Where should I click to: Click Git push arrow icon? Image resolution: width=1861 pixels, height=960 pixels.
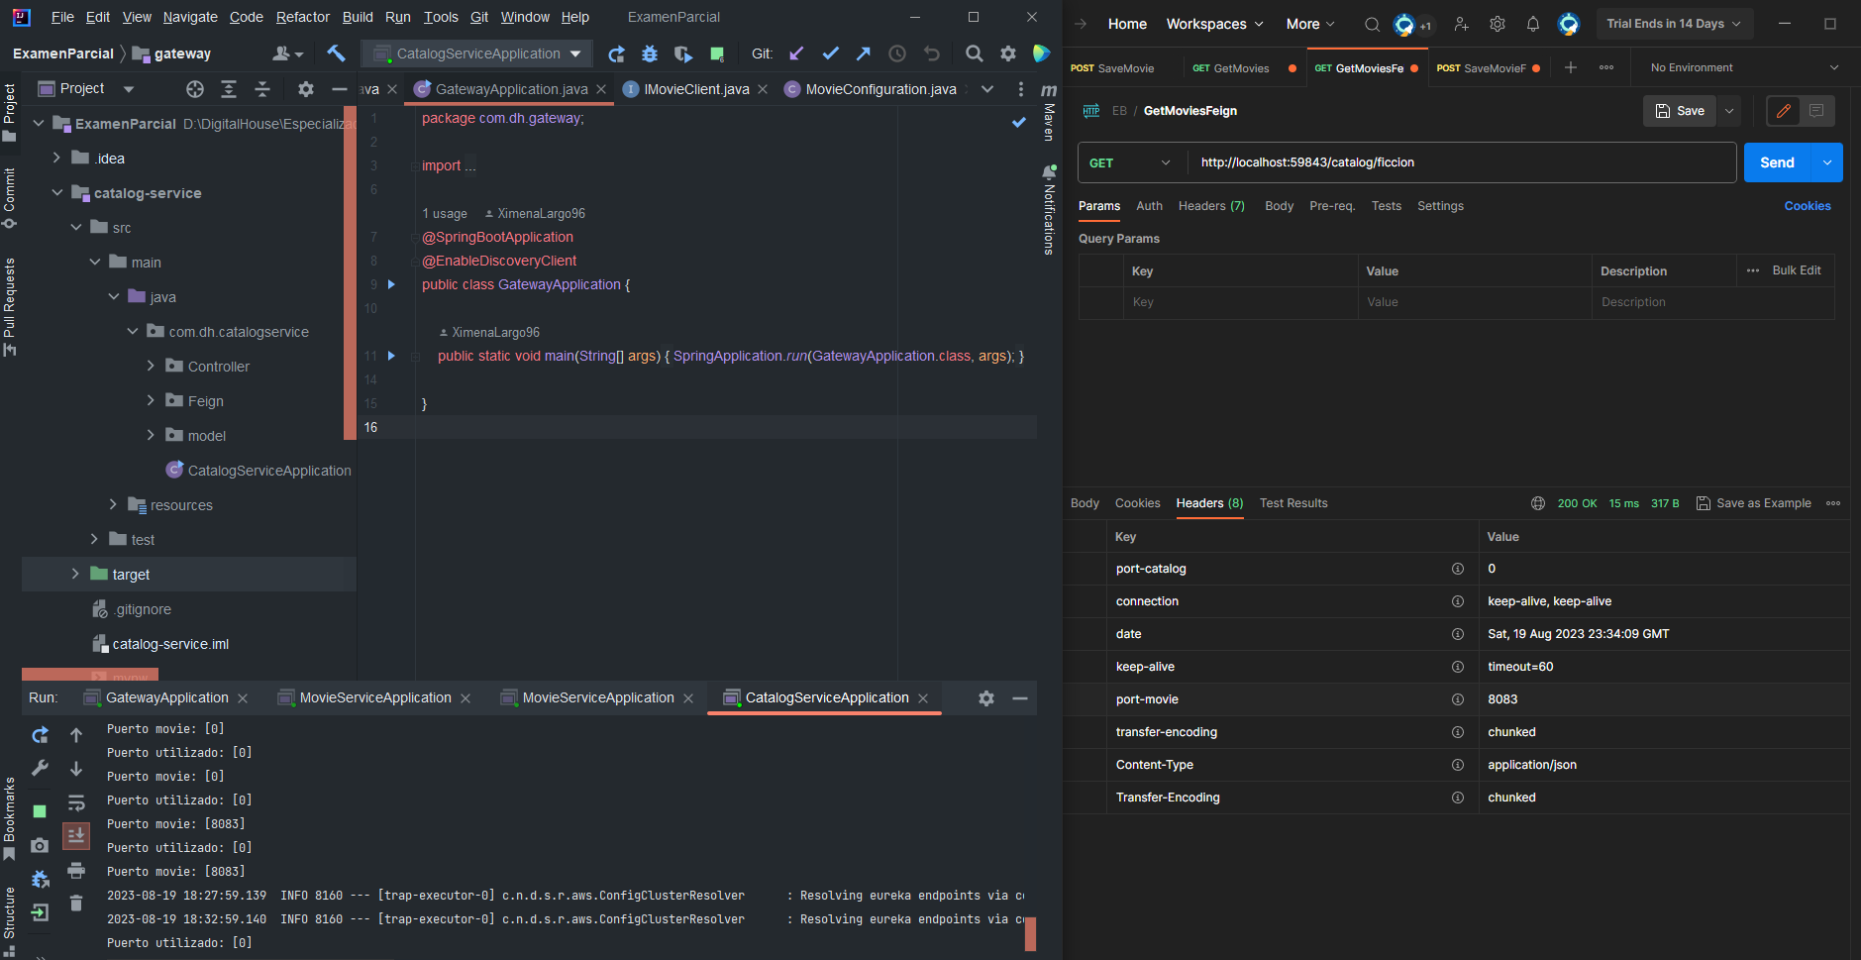[864, 53]
